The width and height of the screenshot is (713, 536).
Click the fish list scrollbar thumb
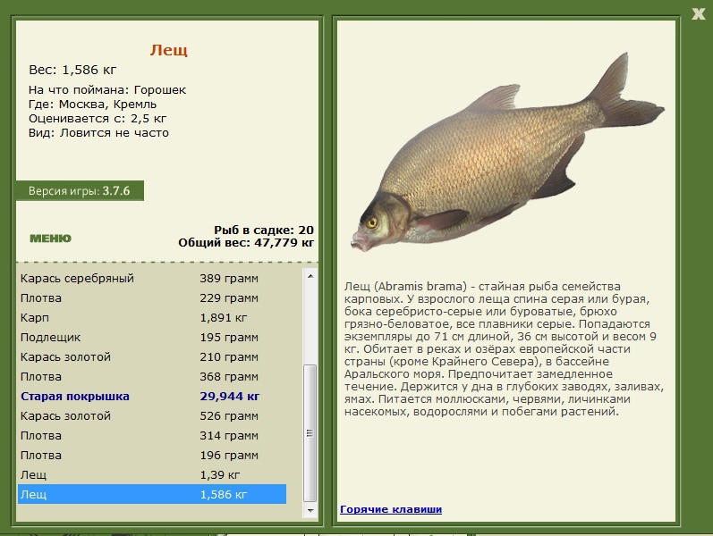tap(310, 433)
